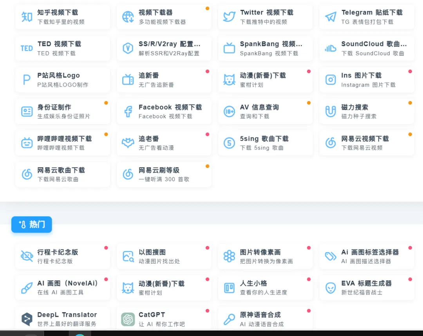The height and width of the screenshot is (336, 423).
Task: Click the TV icon beside 追新番
Action: click(128, 79)
